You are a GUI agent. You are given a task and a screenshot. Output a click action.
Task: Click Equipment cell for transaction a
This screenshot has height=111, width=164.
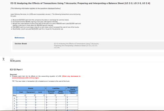point(31,98)
